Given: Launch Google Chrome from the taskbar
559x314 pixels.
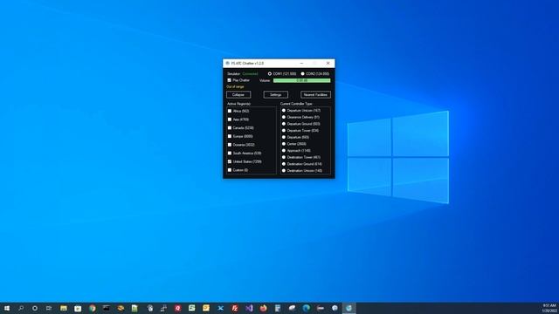Looking at the screenshot, I should click(x=93, y=308).
